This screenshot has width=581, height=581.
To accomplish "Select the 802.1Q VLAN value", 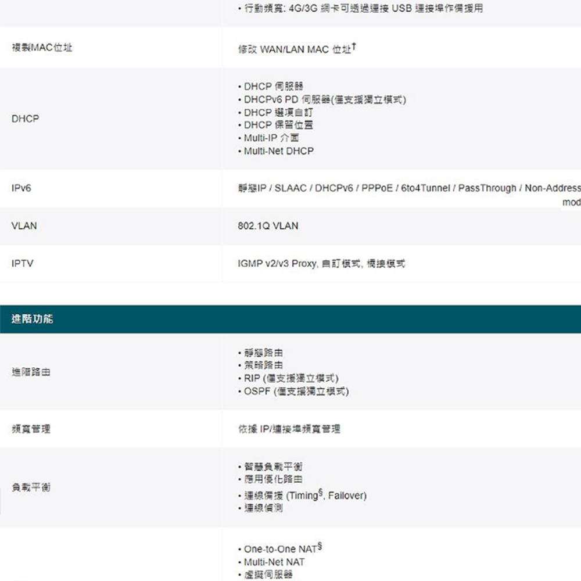I will coord(268,225).
